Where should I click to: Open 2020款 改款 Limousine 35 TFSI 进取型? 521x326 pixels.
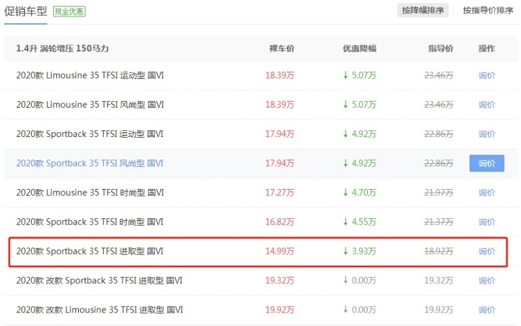tap(100, 309)
